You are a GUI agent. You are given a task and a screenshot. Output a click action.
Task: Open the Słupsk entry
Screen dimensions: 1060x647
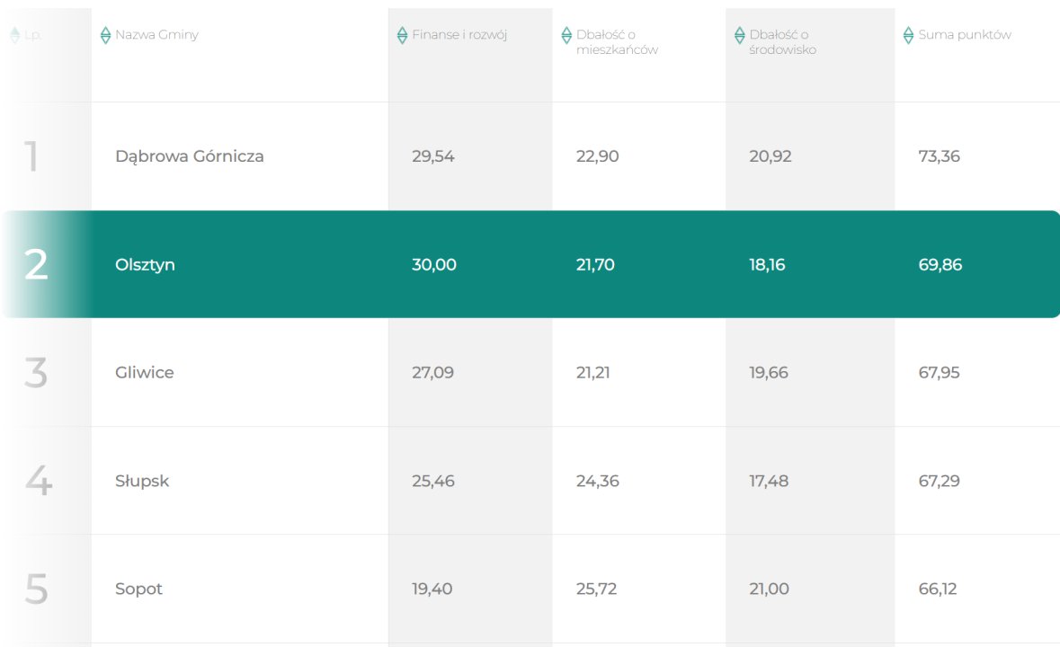142,481
